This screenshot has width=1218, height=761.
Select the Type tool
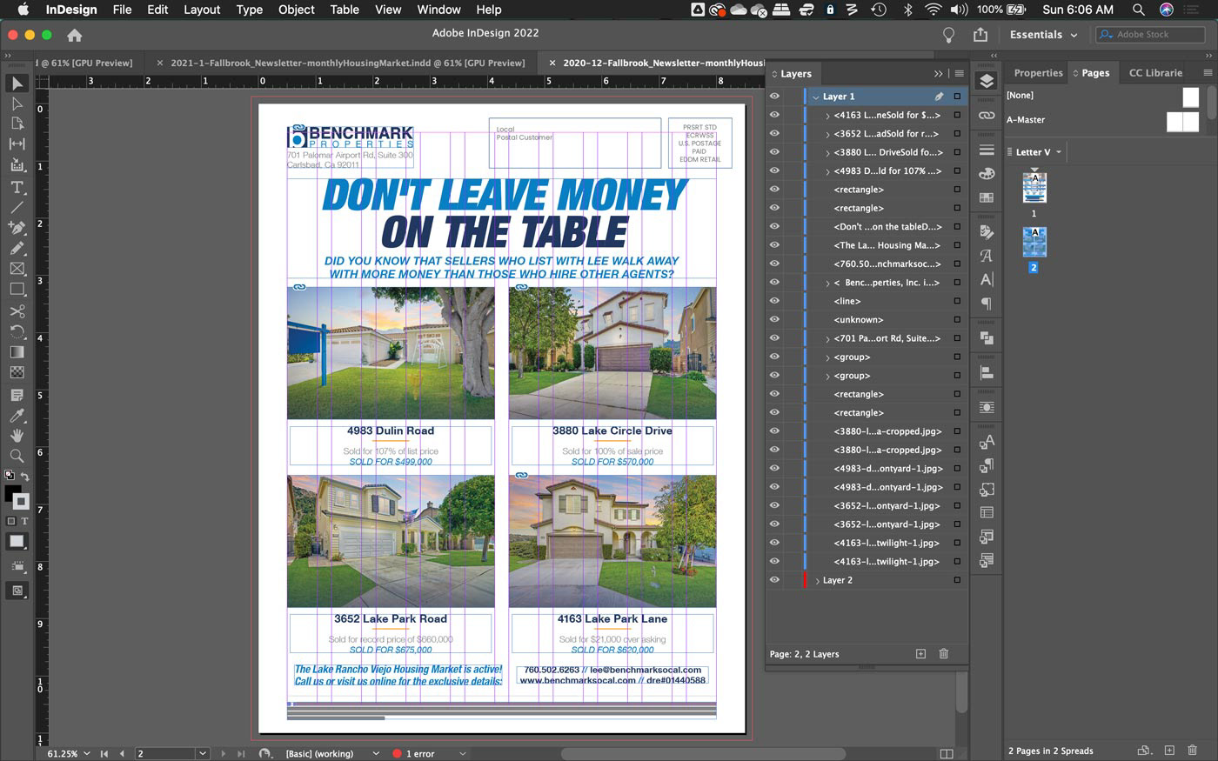click(x=17, y=188)
